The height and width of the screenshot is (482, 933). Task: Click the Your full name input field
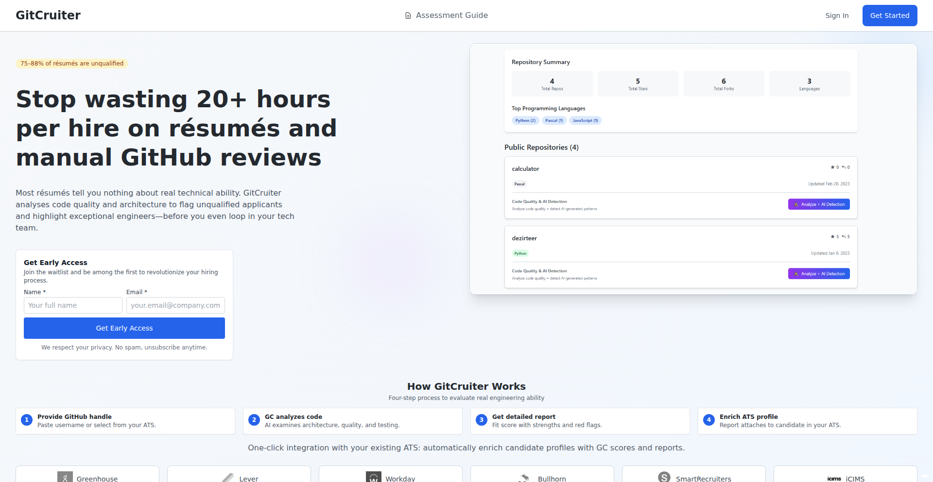(73, 305)
